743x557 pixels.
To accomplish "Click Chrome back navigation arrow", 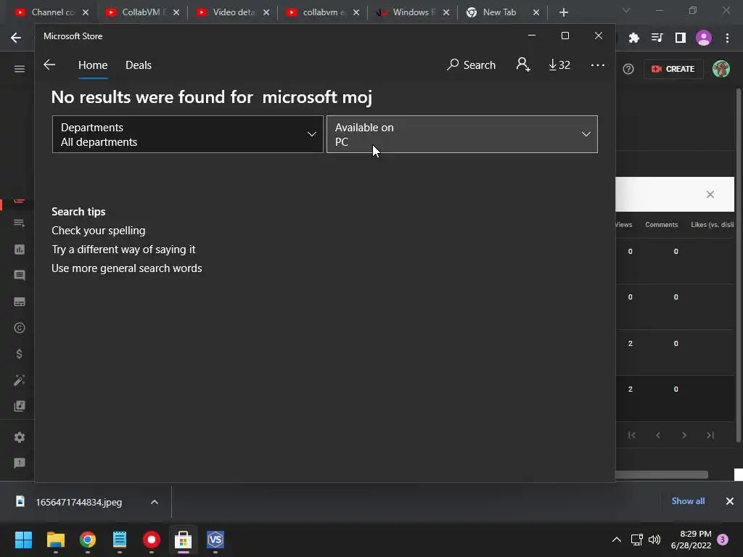I will pyautogui.click(x=16, y=38).
